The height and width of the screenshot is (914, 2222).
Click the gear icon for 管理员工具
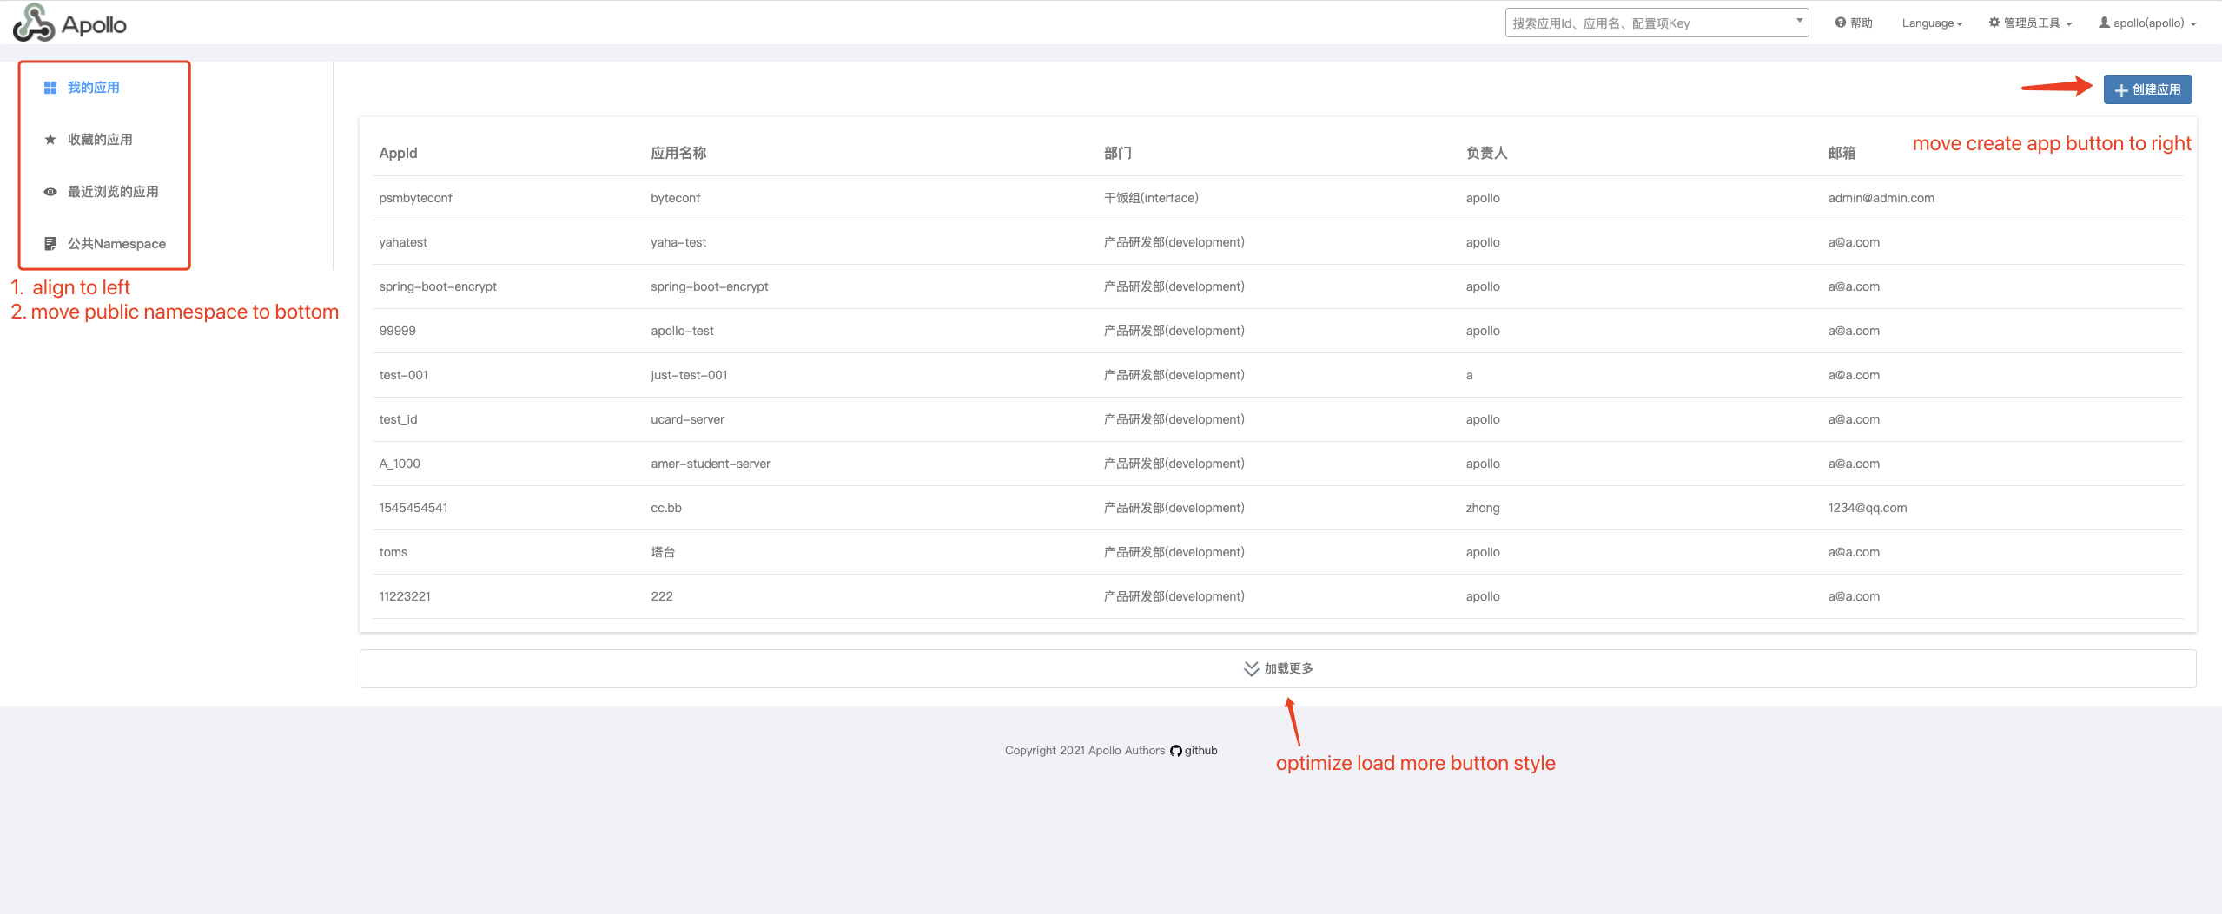coord(1994,23)
